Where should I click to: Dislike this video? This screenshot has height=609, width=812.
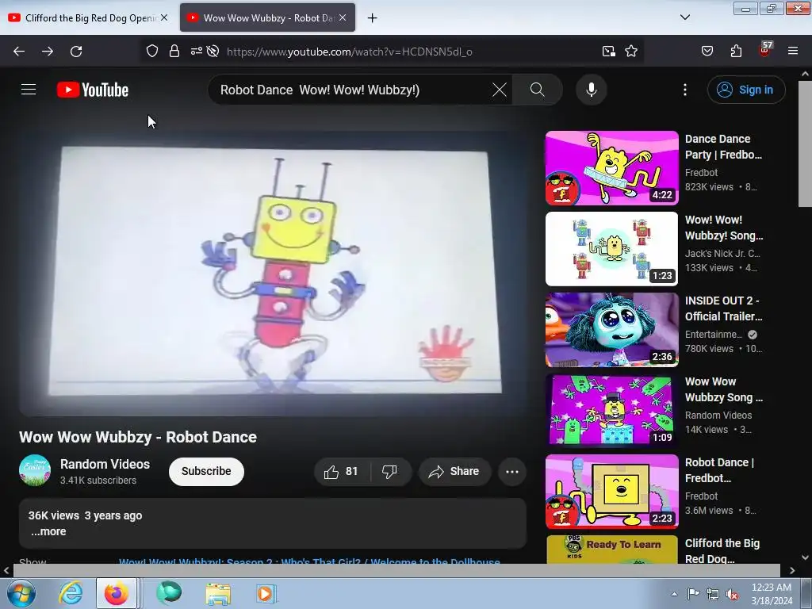tap(389, 471)
